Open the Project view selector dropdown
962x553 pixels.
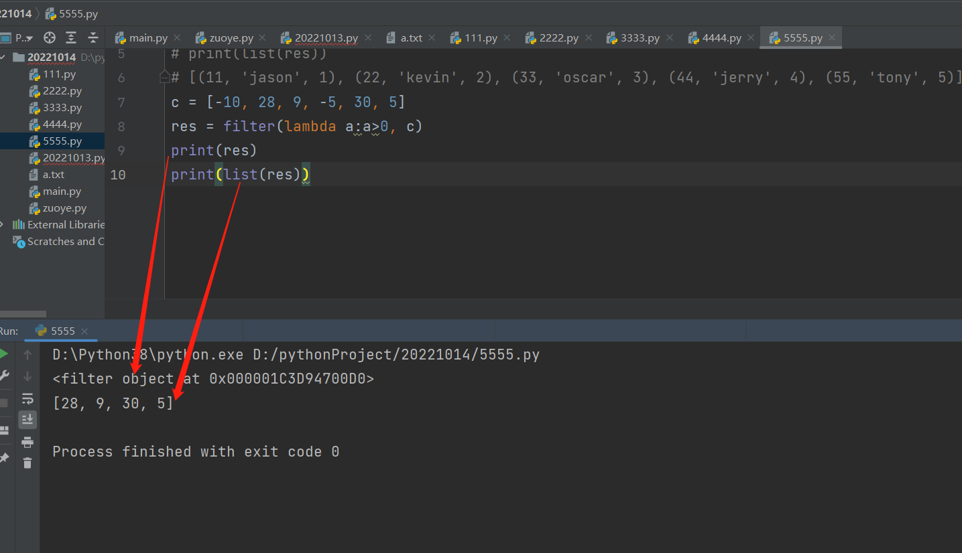(18, 37)
